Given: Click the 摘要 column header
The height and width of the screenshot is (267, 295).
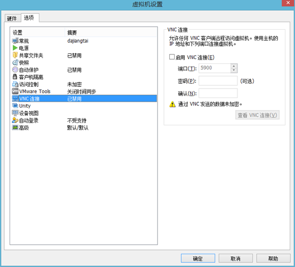Looking at the screenshot, I should [x=111, y=33].
